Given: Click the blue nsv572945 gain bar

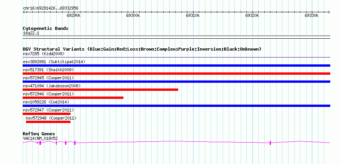Looking at the screenshot, I should (176, 82).
